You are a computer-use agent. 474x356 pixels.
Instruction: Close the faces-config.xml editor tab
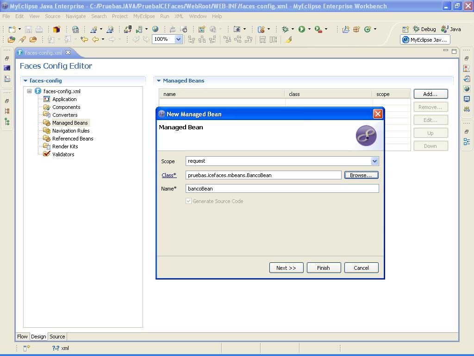(68, 52)
